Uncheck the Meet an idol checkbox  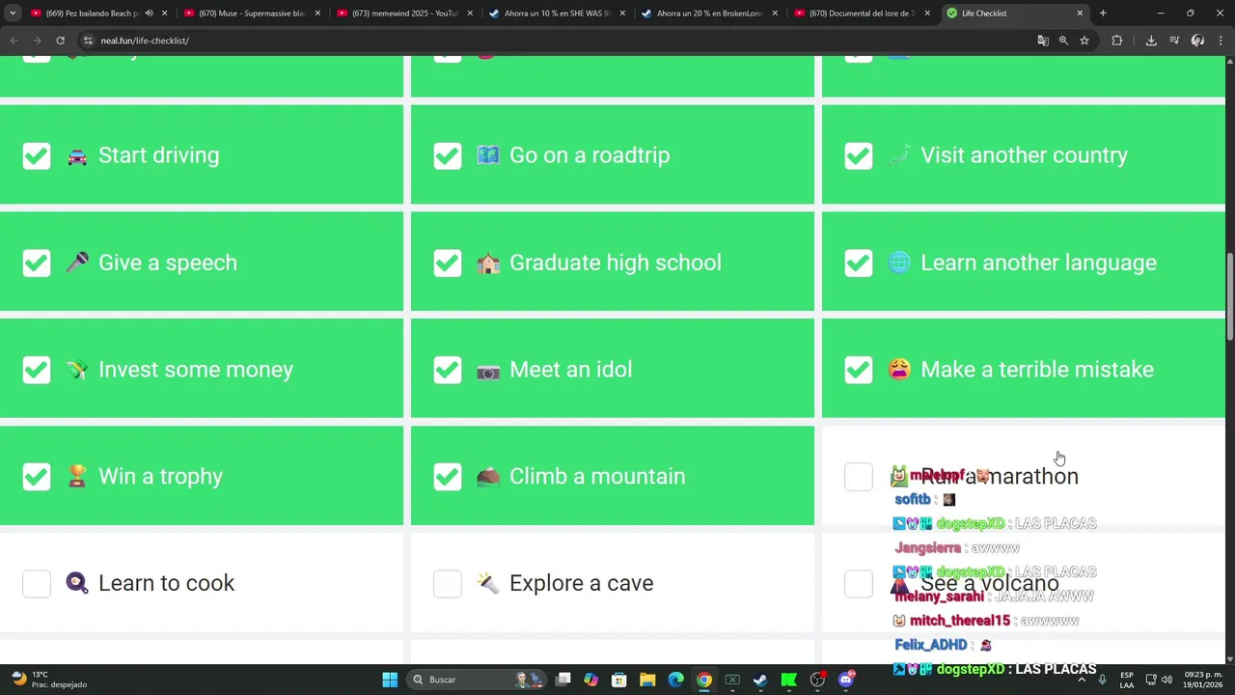click(x=448, y=370)
